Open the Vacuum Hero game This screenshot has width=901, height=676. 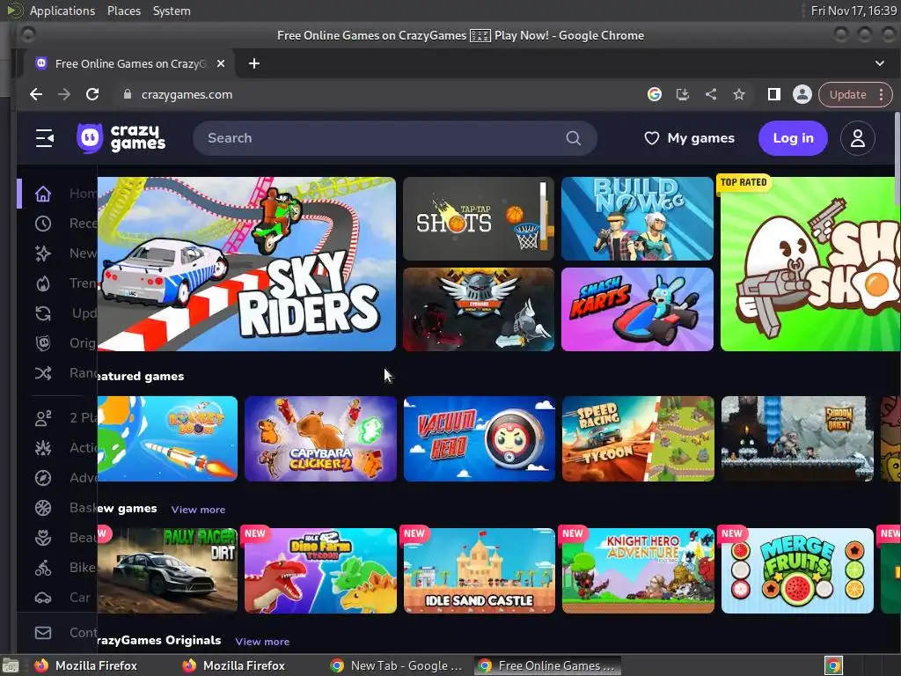point(480,438)
